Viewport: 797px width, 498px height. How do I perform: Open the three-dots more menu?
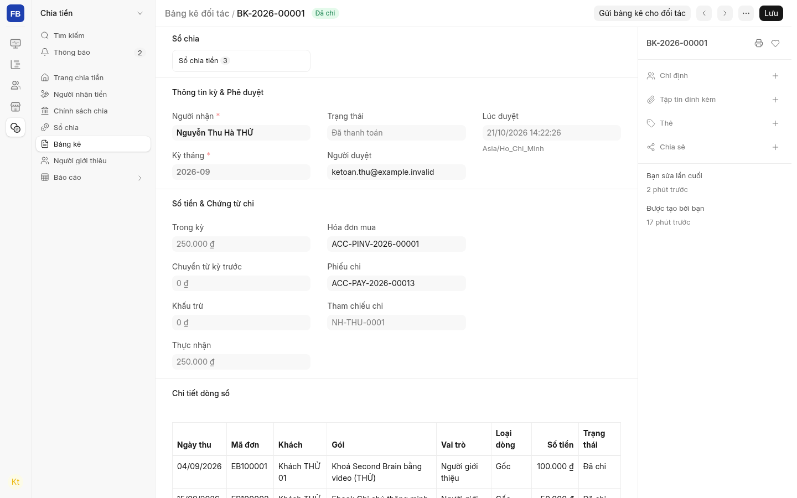pos(746,13)
